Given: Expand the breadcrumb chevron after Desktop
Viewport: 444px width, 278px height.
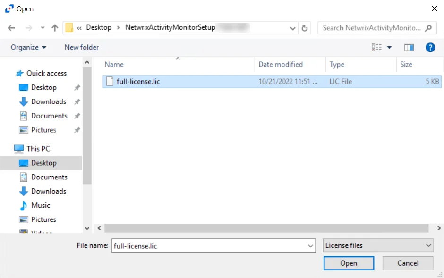Looking at the screenshot, I should pyautogui.click(x=119, y=28).
